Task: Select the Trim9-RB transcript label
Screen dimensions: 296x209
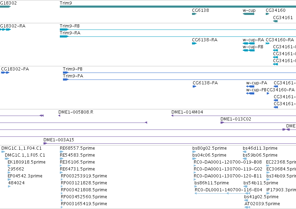Action: pyautogui.click(x=70, y=26)
